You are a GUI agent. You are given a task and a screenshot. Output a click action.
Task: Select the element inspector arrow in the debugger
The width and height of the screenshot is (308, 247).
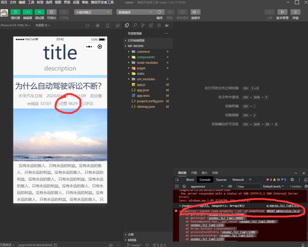click(177, 180)
